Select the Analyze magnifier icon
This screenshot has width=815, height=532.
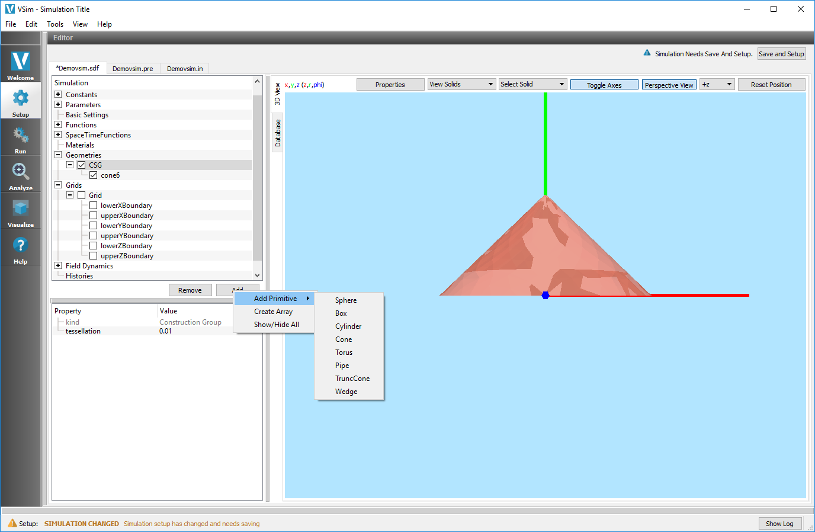[x=21, y=172]
